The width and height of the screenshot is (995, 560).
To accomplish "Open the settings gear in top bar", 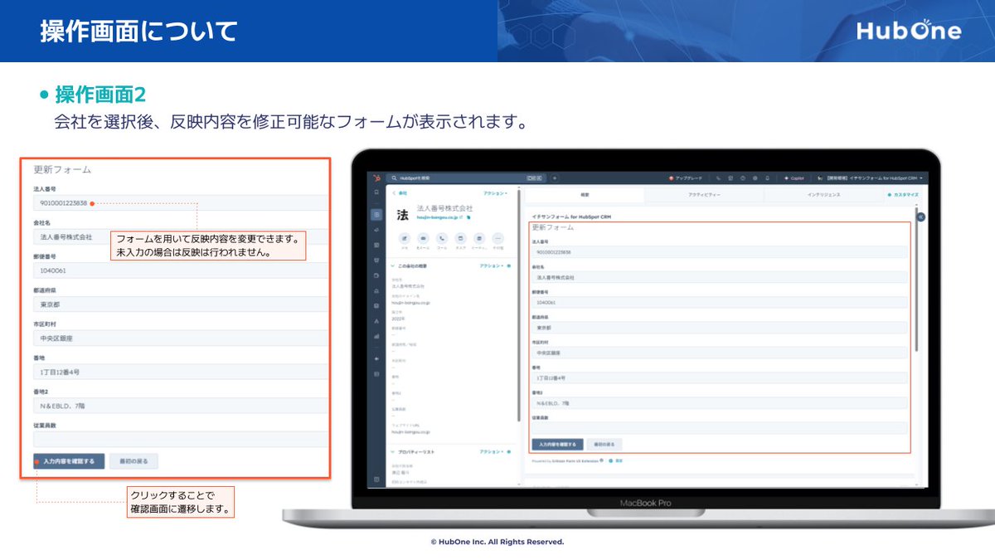I will [x=755, y=178].
